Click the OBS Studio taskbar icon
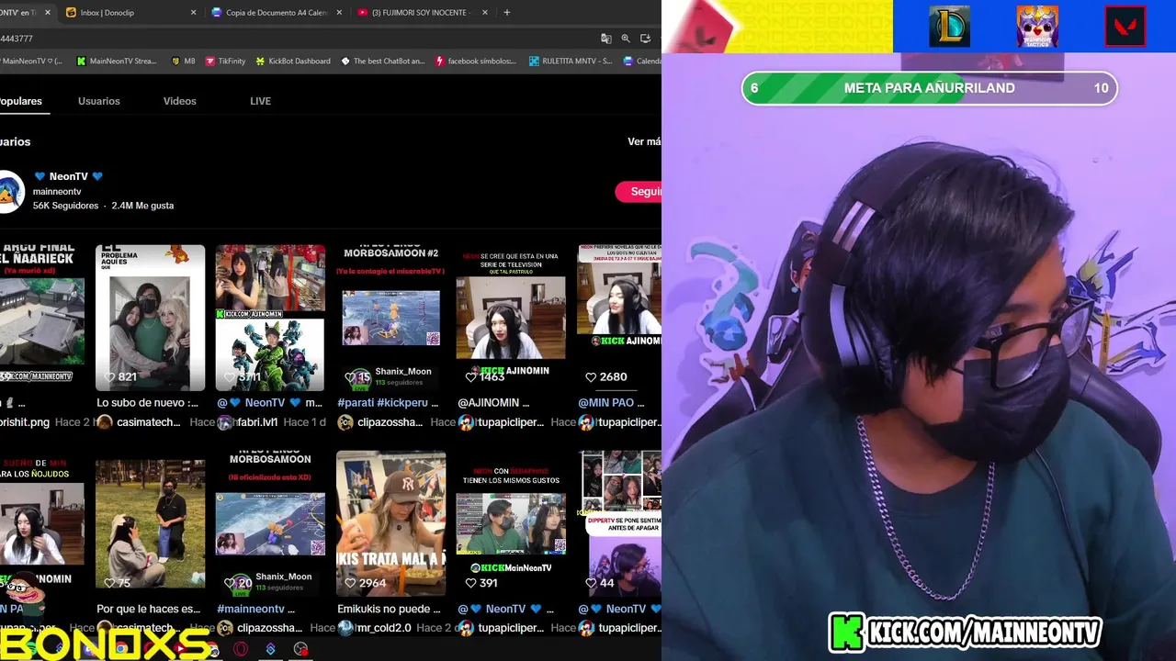Image resolution: width=1176 pixels, height=661 pixels. [300, 649]
